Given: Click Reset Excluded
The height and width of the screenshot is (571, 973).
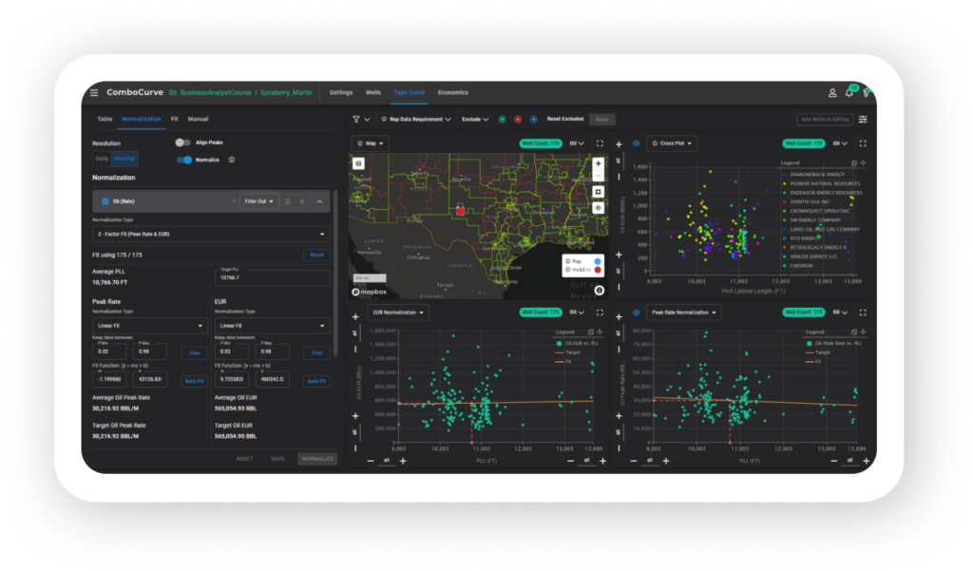Looking at the screenshot, I should coord(564,119).
